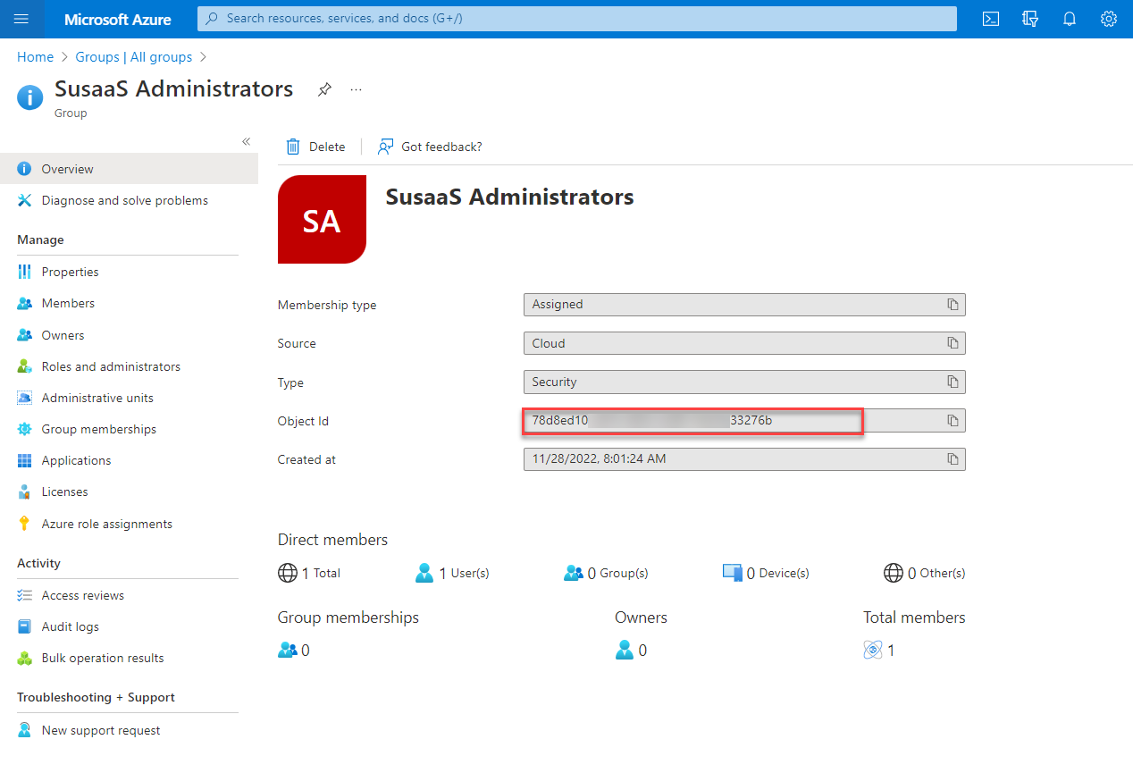Click the Microsoft Azure logo text
Image resolution: width=1133 pixels, height=773 pixels.
tap(118, 19)
